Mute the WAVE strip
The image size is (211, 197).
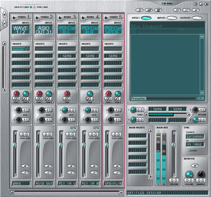click(x=25, y=166)
